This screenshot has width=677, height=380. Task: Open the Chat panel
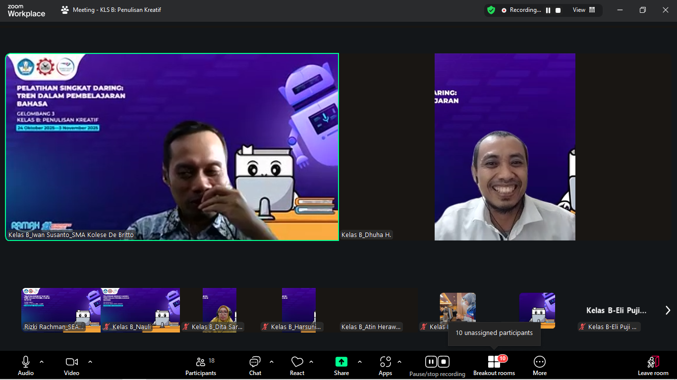pos(255,366)
